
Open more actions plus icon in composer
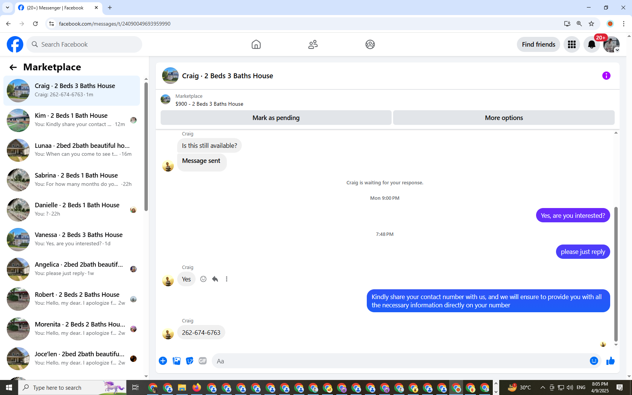[163, 361]
